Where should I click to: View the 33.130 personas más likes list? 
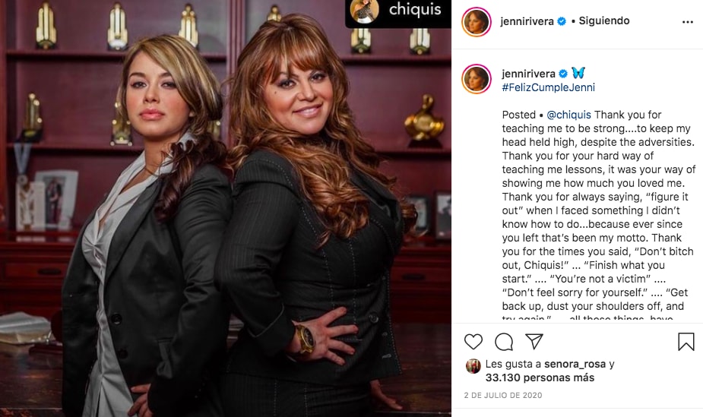tap(540, 378)
